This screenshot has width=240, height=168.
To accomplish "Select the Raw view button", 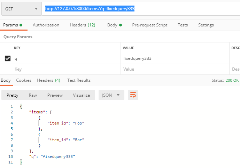I will coord(33,95).
